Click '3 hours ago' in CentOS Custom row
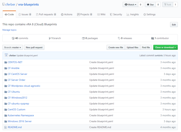The height and width of the screenshot is (132, 181). point(169,109)
